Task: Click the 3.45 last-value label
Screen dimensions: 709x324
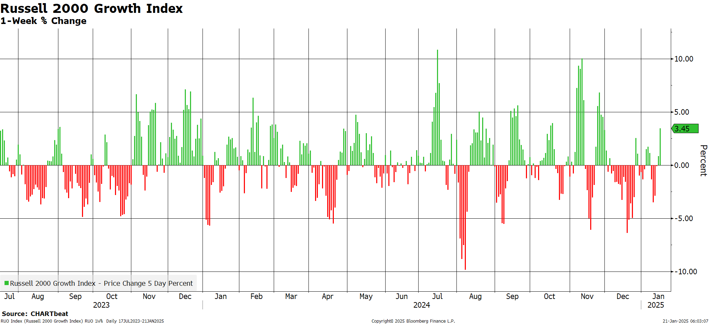Action: click(685, 129)
